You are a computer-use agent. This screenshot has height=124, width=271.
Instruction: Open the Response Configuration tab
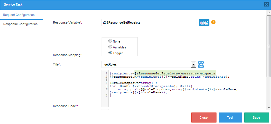pyautogui.click(x=20, y=24)
